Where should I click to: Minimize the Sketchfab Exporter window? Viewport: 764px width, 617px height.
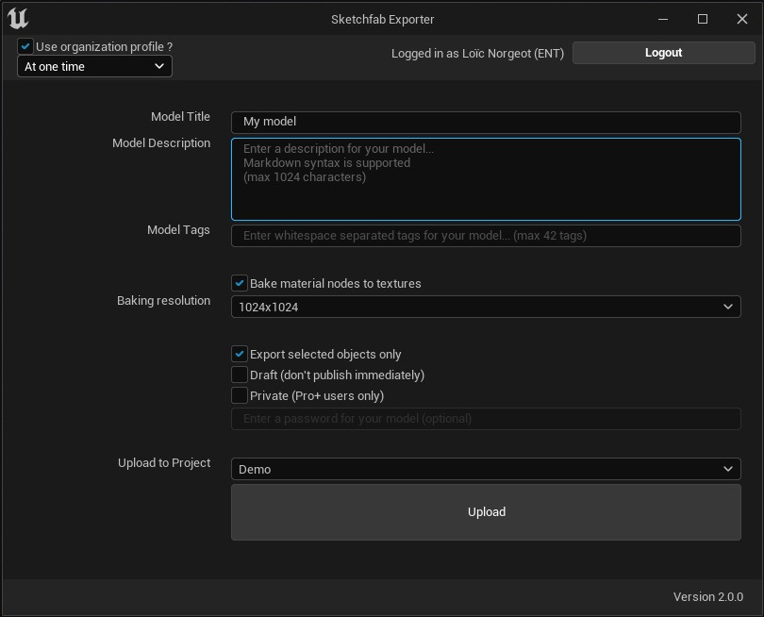coord(663,19)
